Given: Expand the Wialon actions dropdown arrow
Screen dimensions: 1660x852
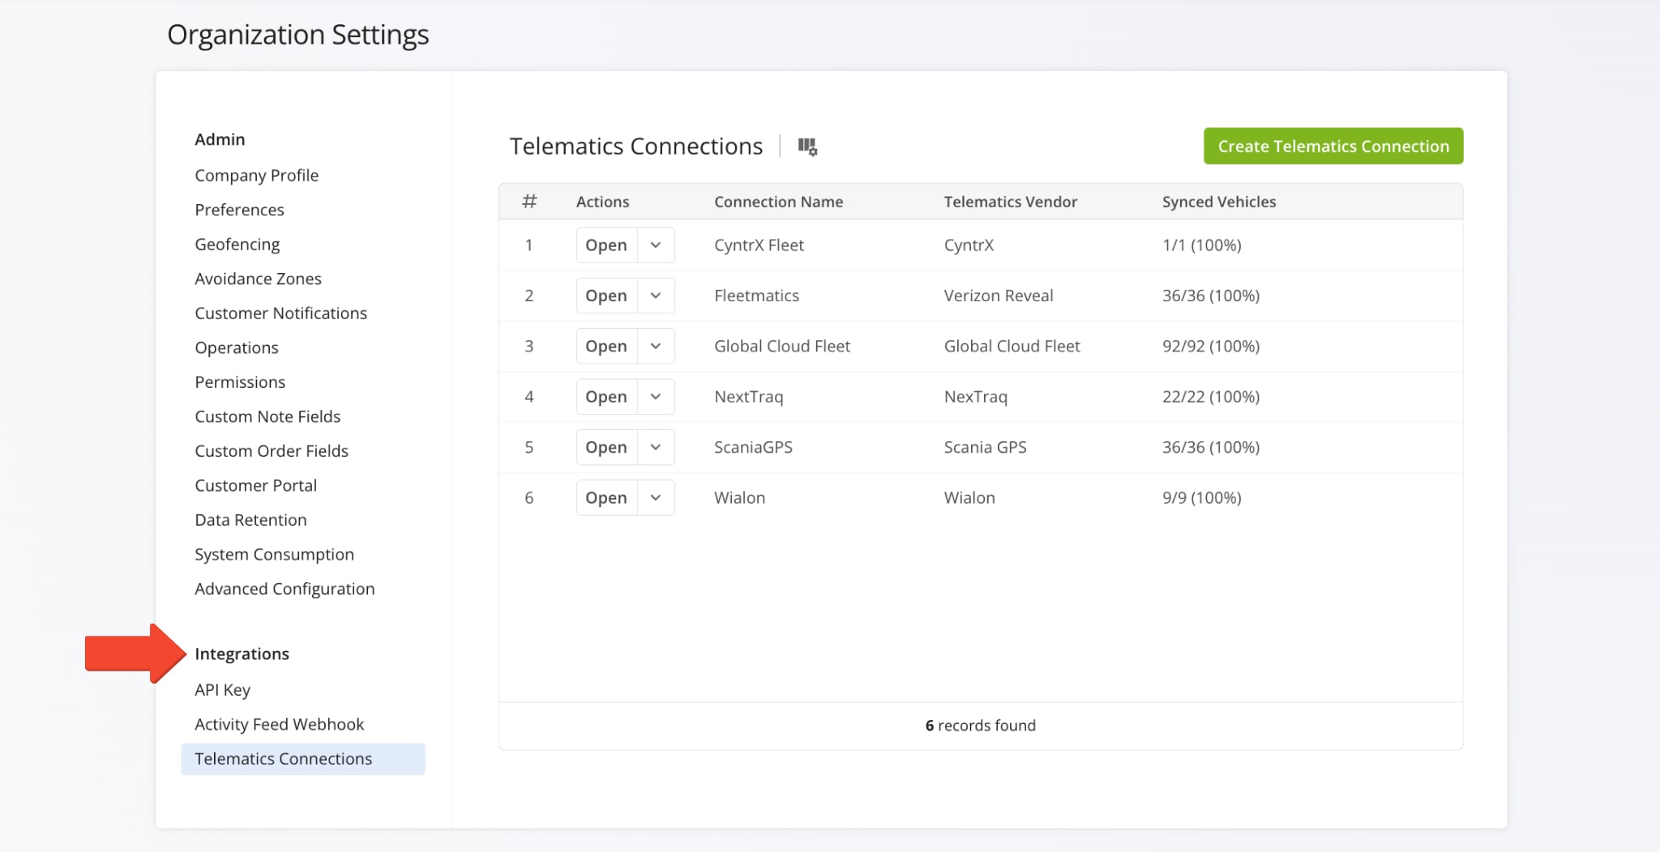Looking at the screenshot, I should tap(656, 498).
